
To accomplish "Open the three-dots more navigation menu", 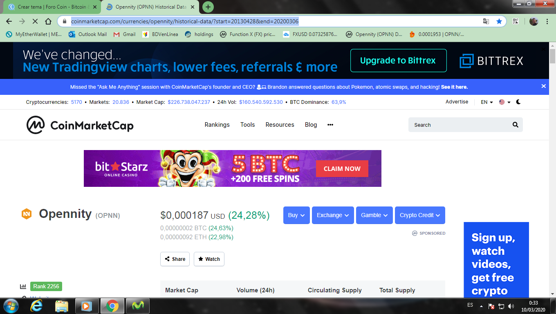I will [330, 125].
